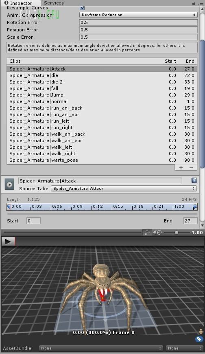Screen dimensions: 205x354
Task: Open the Source Take dropdown
Action: pyautogui.click(x=124, y=189)
